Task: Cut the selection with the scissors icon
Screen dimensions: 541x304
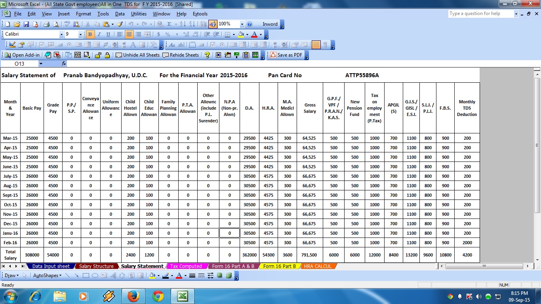Action: click(x=87, y=24)
